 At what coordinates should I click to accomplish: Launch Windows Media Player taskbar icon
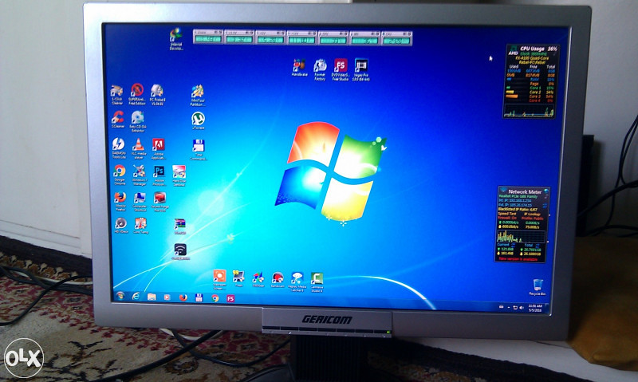167,297
